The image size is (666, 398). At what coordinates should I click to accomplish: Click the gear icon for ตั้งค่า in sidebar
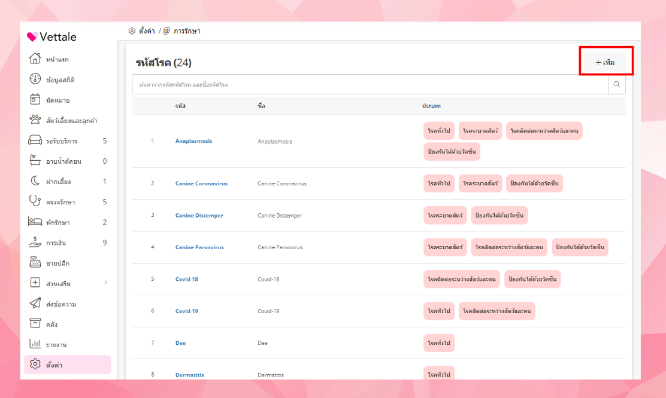(x=35, y=364)
